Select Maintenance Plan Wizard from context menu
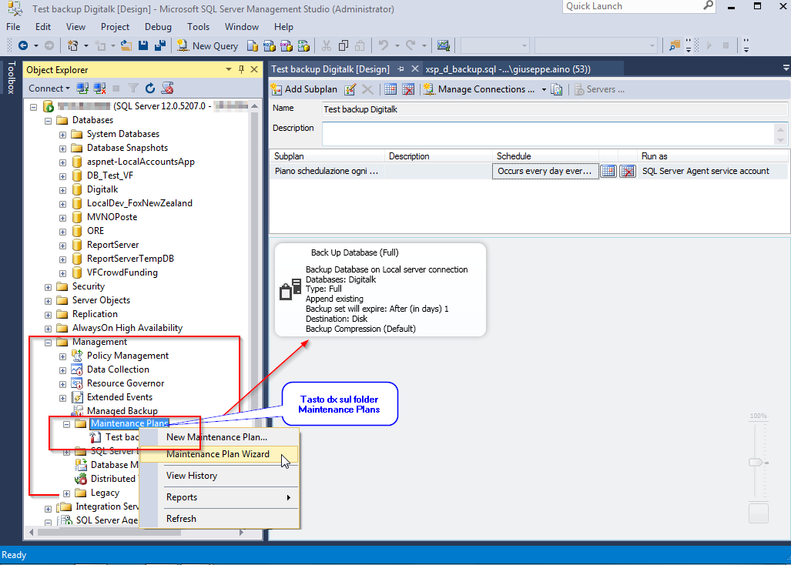791x565 pixels. point(218,454)
